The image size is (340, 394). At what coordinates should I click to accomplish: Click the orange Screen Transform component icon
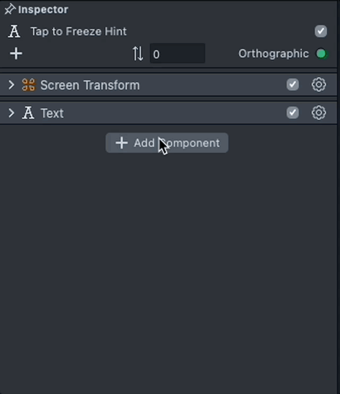(28, 85)
